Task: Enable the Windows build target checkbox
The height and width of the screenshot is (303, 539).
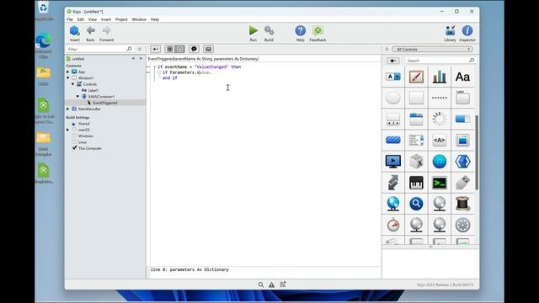Action: tap(74, 136)
